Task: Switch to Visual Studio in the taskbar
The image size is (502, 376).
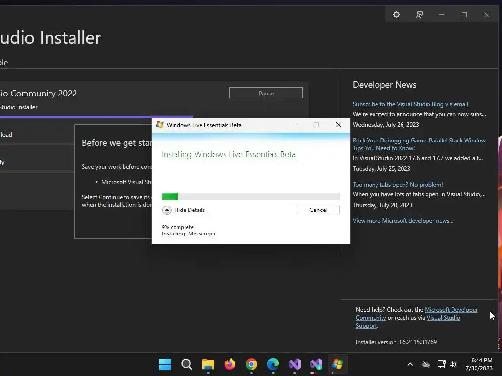Action: click(295, 364)
